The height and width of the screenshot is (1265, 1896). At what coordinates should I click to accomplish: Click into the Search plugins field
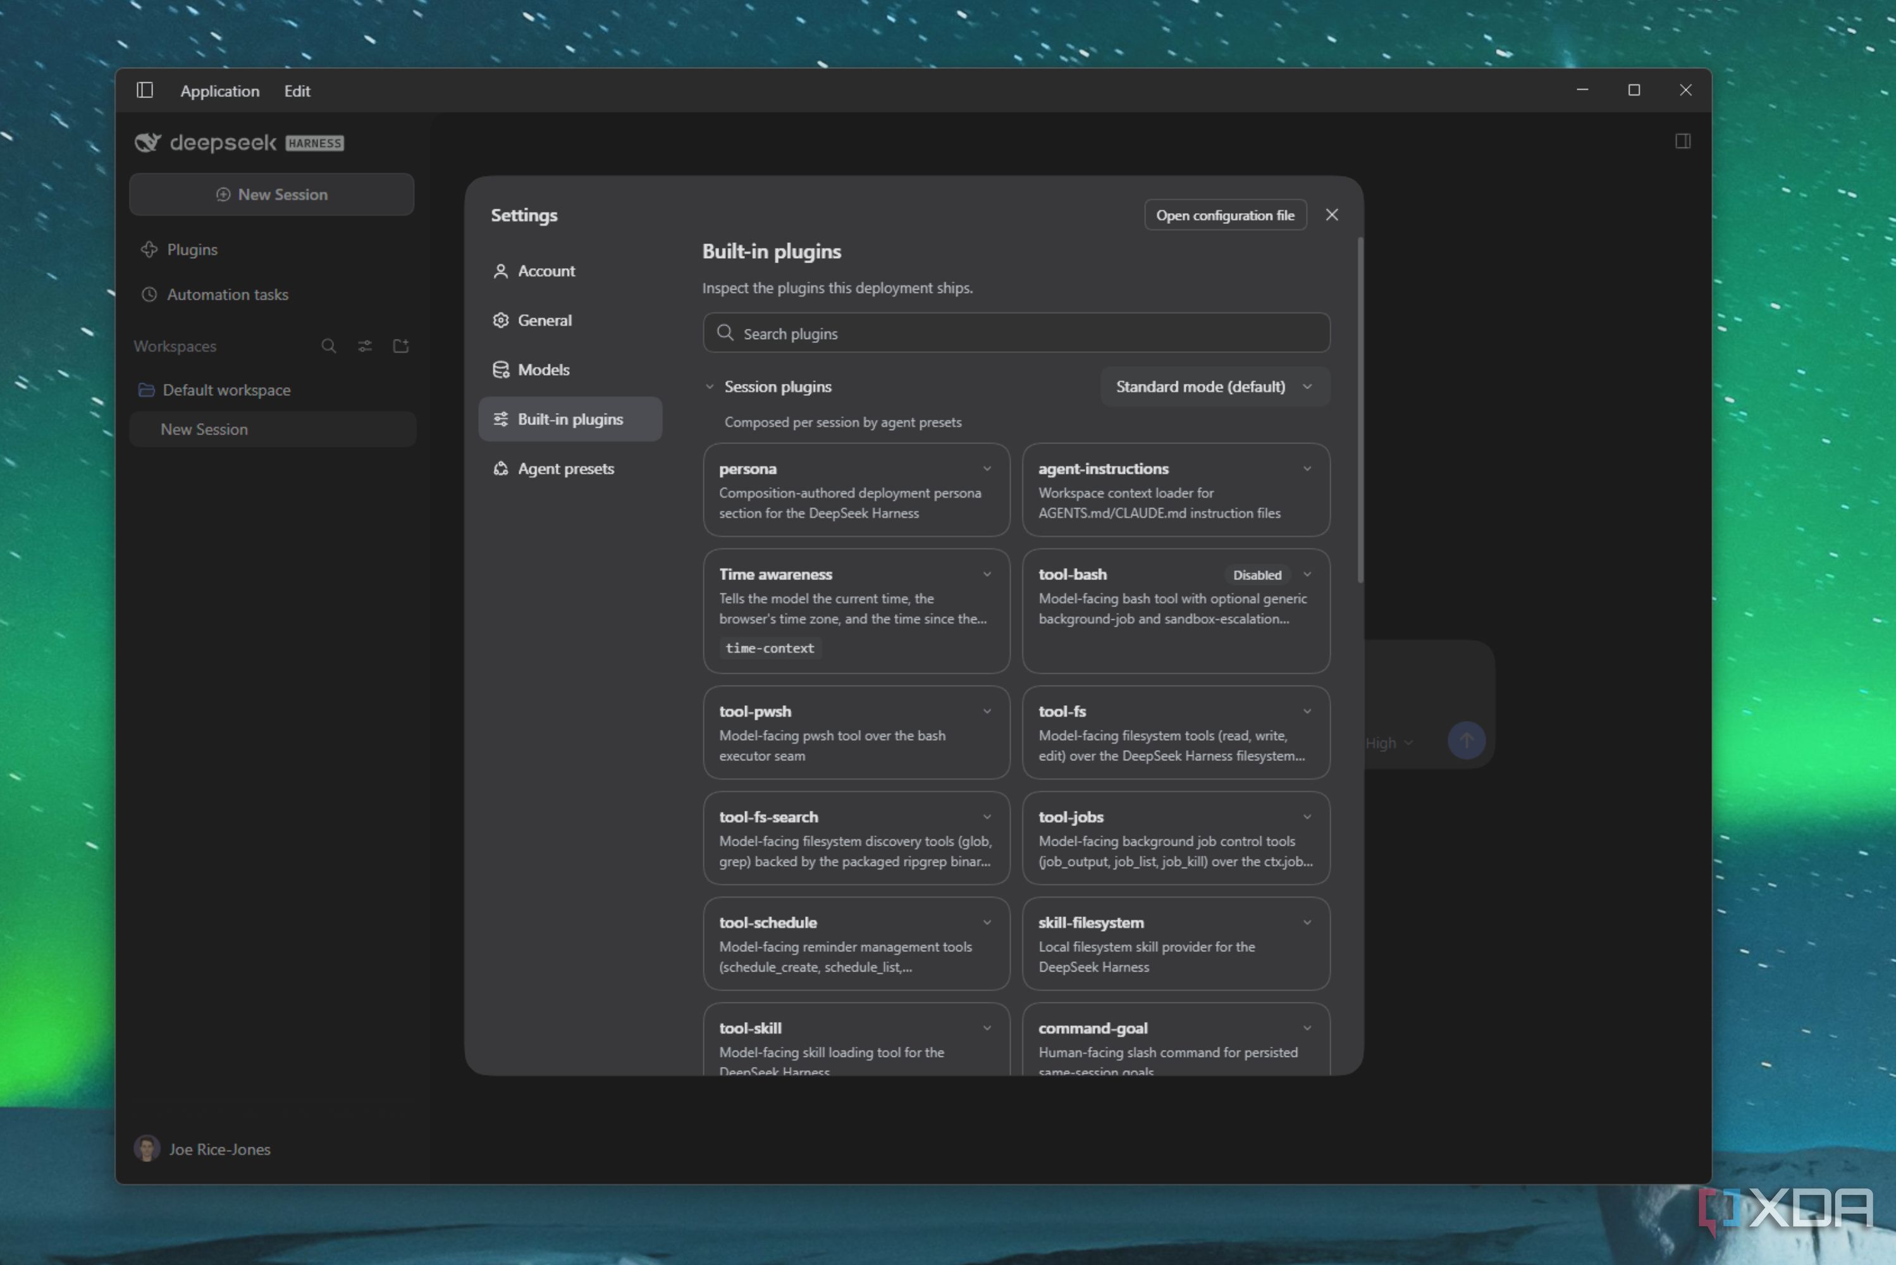click(1016, 333)
